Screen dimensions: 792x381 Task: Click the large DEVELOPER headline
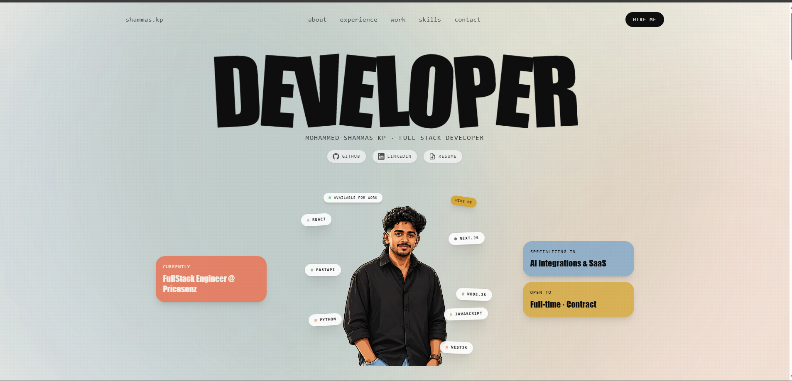click(396, 91)
